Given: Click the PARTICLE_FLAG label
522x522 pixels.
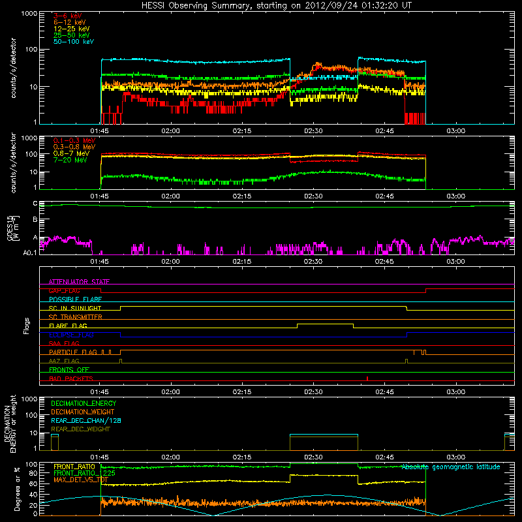Looking at the screenshot, I should [x=73, y=352].
